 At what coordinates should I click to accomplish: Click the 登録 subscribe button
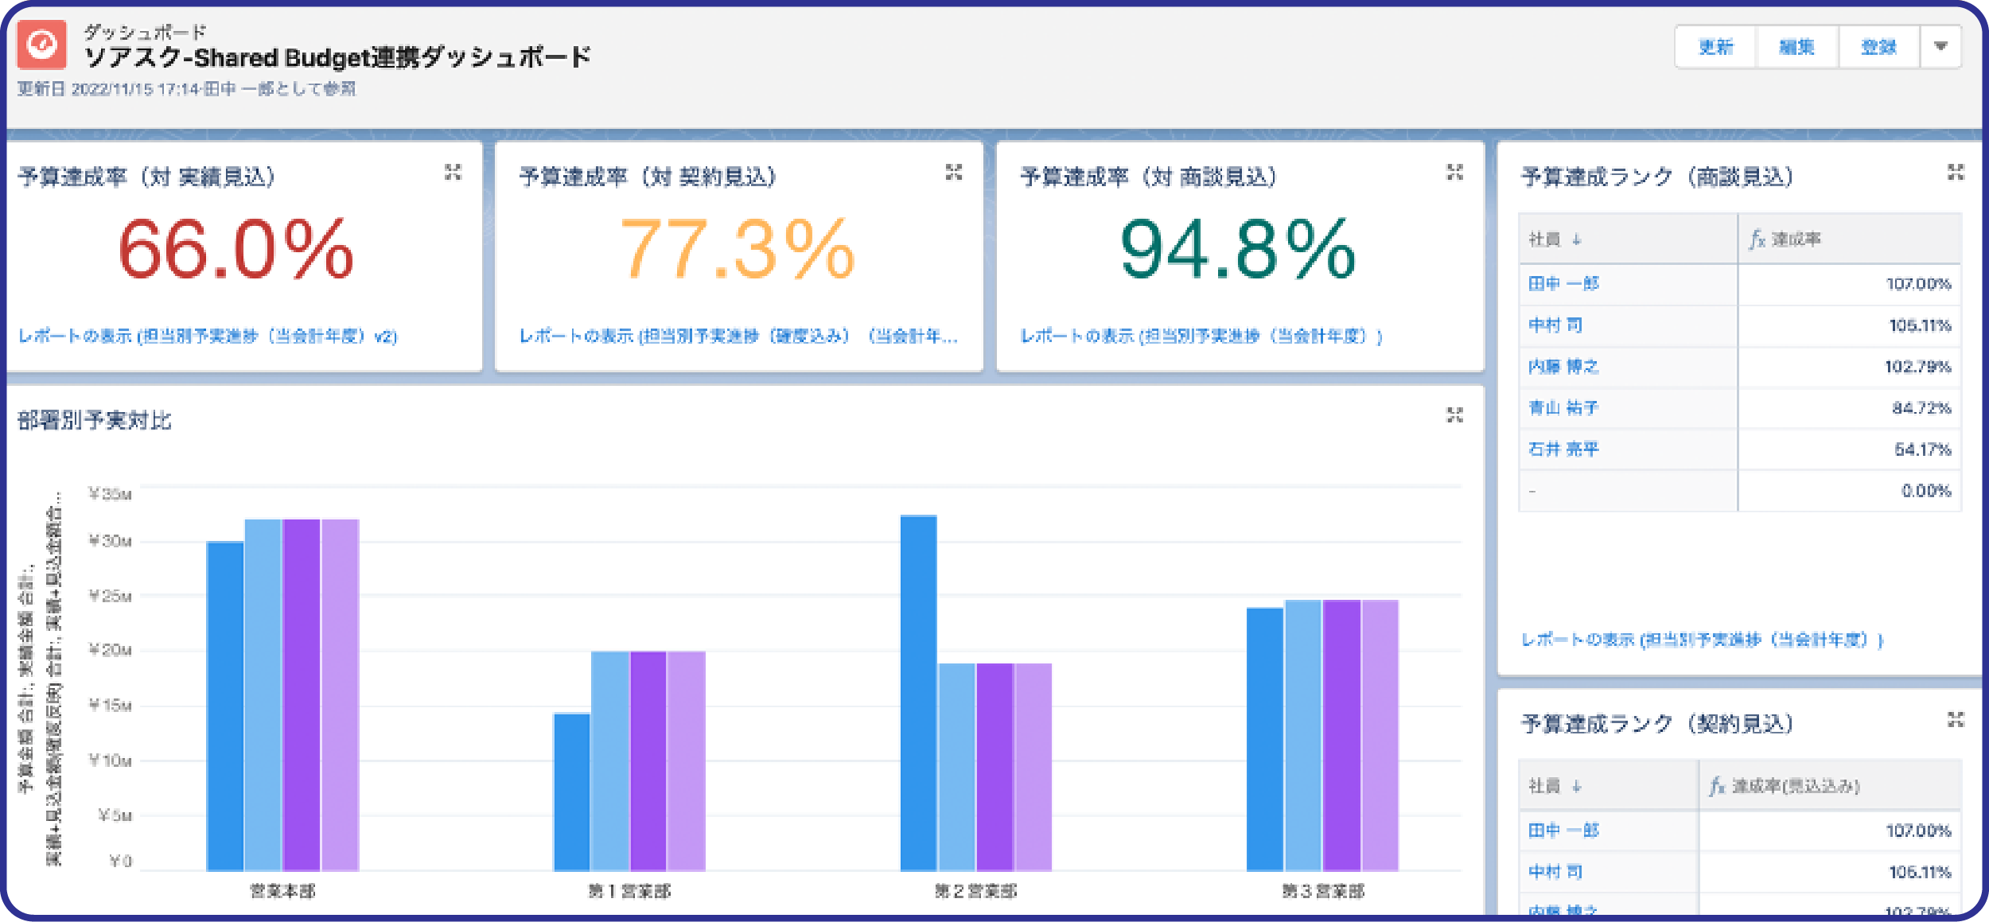tap(1879, 47)
